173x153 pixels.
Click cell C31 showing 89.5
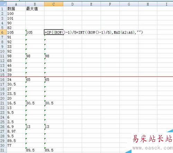[x=54, y=150]
